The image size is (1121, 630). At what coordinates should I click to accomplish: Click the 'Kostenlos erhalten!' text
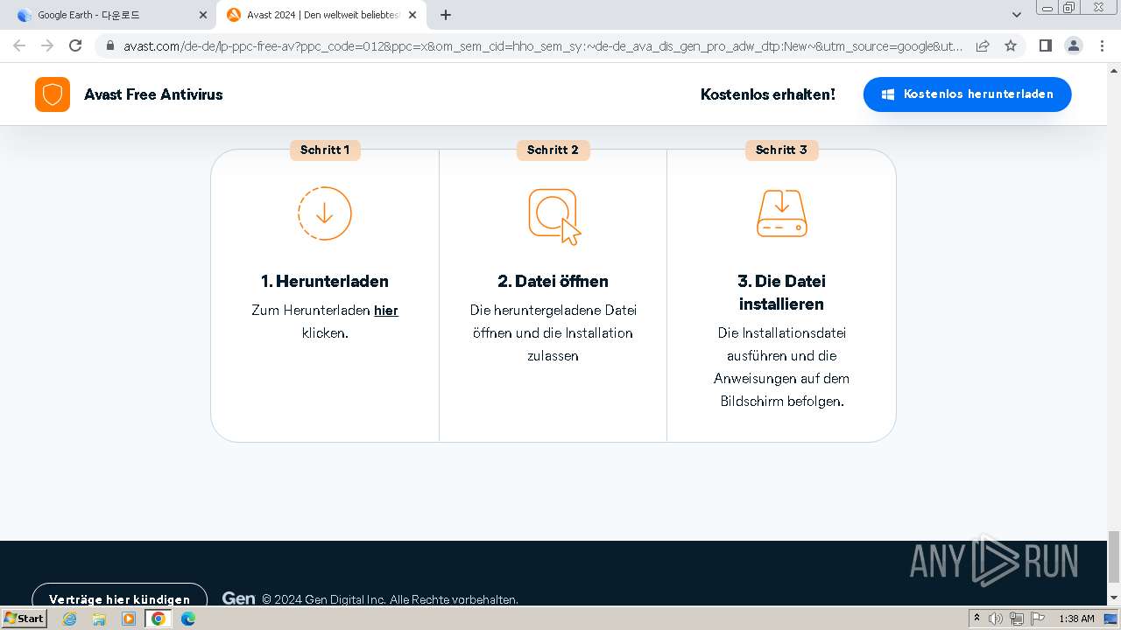(x=768, y=94)
